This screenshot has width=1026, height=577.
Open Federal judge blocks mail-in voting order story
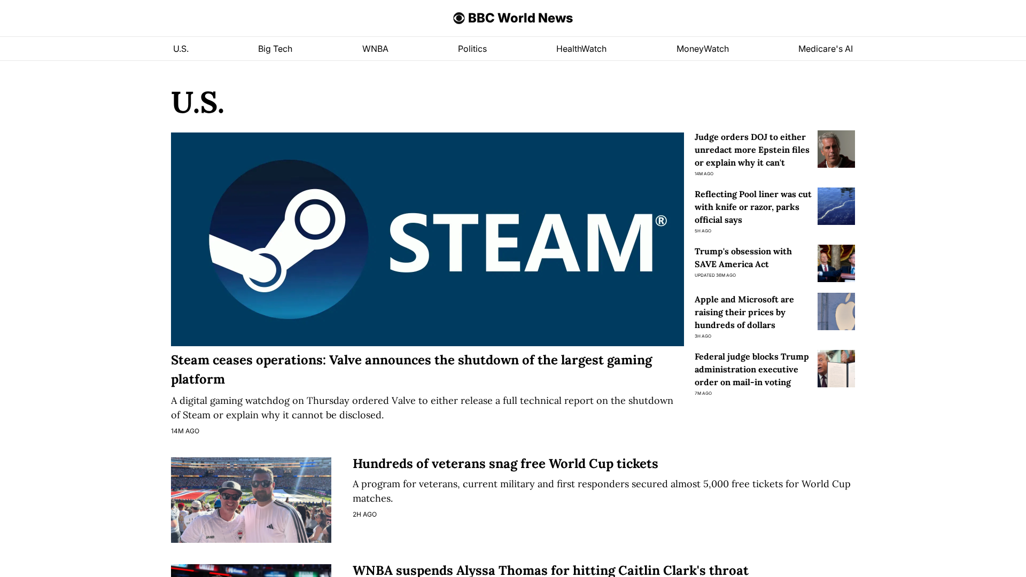pos(752,369)
